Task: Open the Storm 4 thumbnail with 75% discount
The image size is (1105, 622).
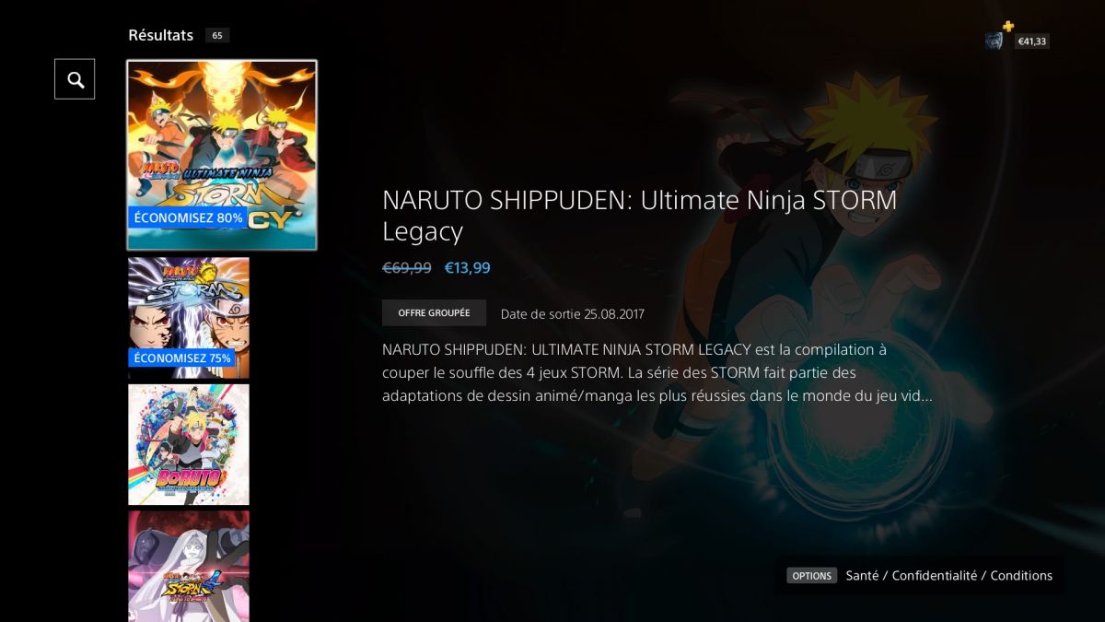Action: click(x=189, y=318)
